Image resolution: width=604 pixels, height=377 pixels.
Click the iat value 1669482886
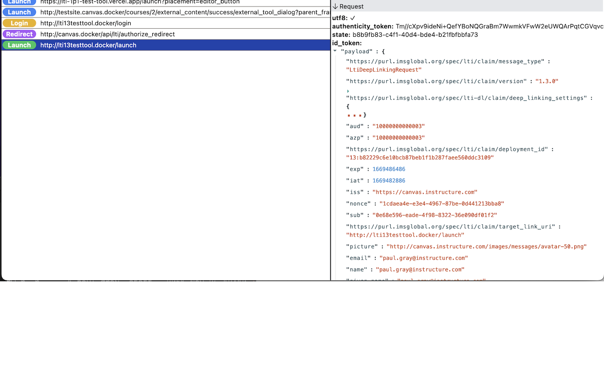389,180
